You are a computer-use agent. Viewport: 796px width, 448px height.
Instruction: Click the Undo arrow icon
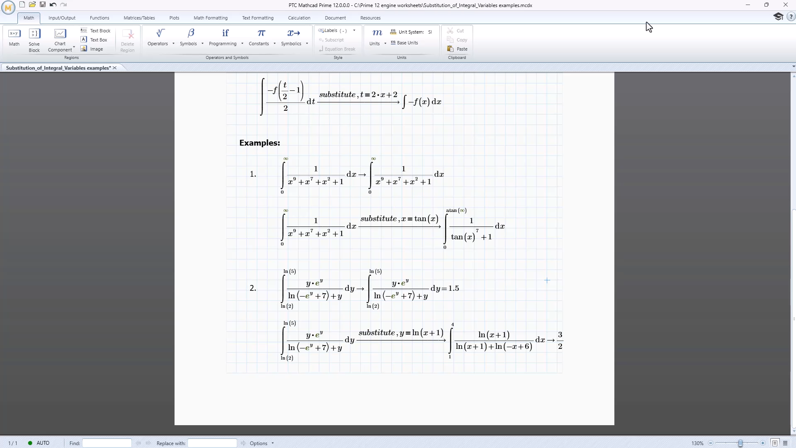click(x=53, y=5)
